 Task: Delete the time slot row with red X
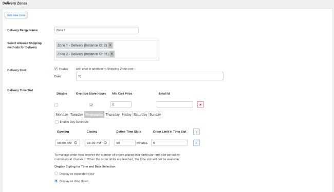point(200,104)
